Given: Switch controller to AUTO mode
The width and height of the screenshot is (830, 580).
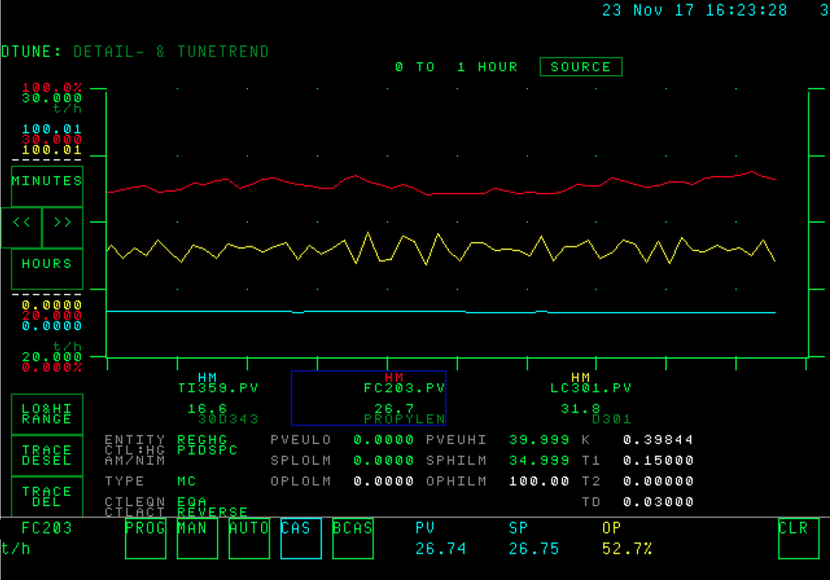Looking at the screenshot, I should coord(250,539).
